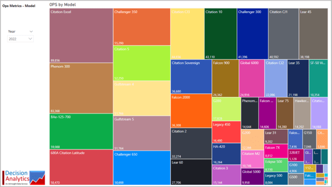Click the 680A Citation Latitude tile
The width and height of the screenshot is (332, 187).
pos(81,167)
